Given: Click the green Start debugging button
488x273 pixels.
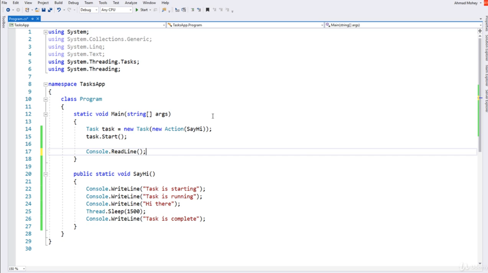Looking at the screenshot, I should pos(142,10).
